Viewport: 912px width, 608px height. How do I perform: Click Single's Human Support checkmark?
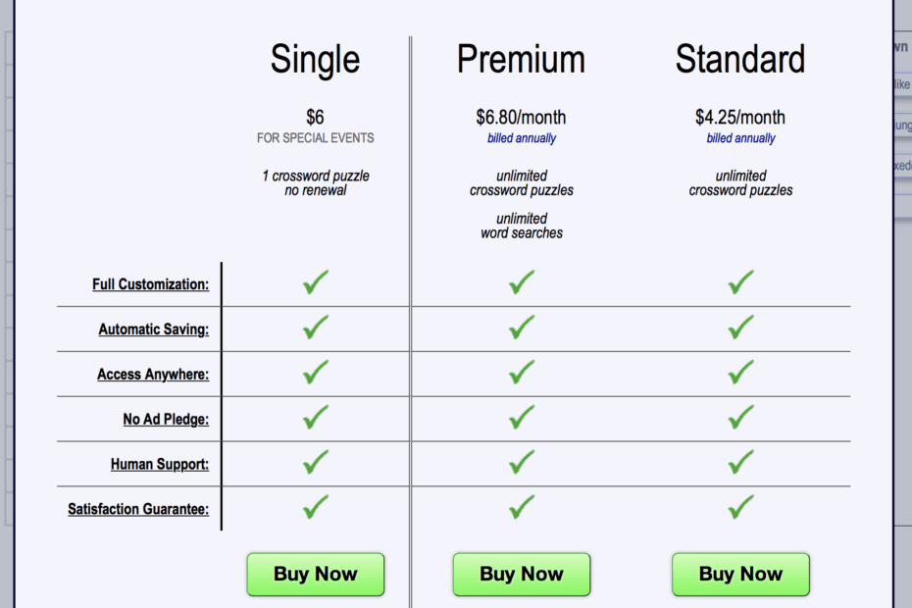tap(315, 462)
